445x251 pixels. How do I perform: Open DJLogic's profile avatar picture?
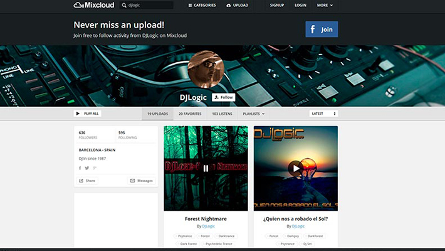click(206, 69)
